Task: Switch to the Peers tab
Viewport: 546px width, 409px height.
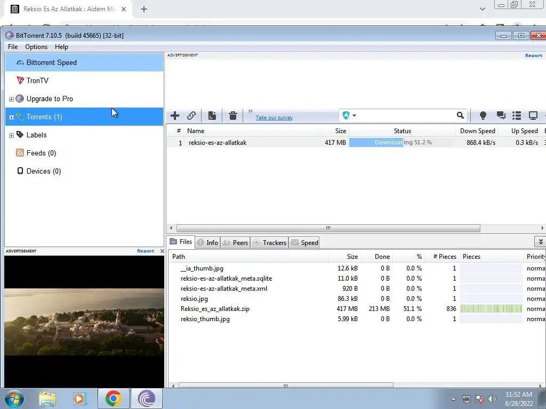Action: point(235,243)
